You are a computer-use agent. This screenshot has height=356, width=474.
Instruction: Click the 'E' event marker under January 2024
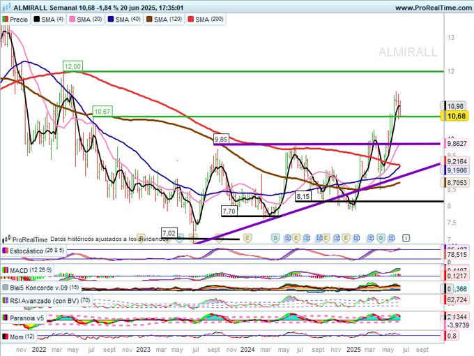pyautogui.click(x=247, y=238)
